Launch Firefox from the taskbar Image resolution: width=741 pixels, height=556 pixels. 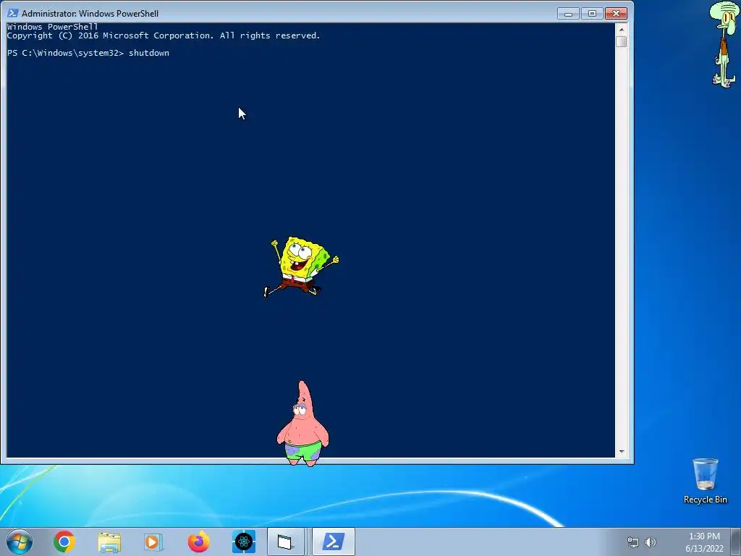pyautogui.click(x=198, y=542)
